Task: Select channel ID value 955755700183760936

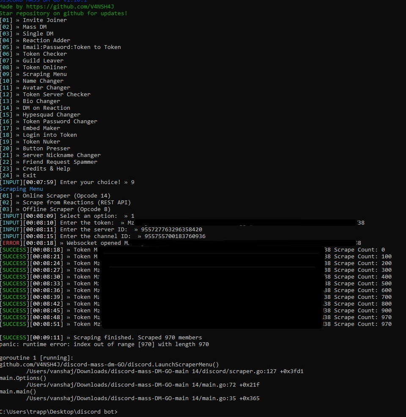Action: (x=175, y=236)
